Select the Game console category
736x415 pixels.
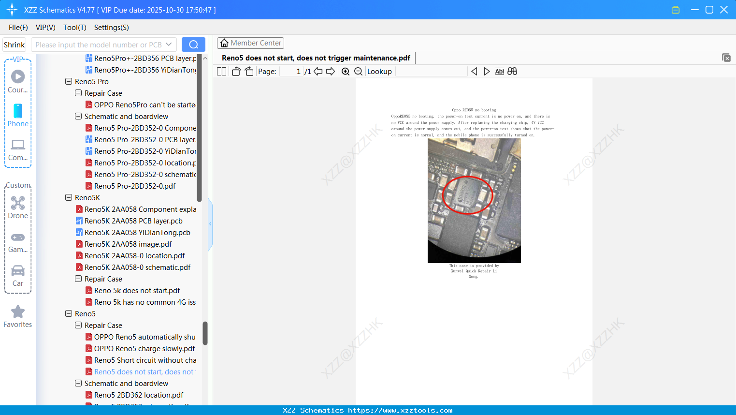click(x=18, y=242)
